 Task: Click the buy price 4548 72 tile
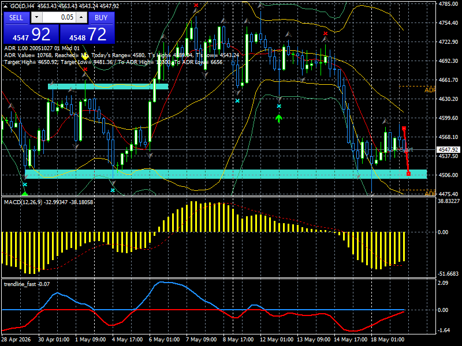pos(88,34)
